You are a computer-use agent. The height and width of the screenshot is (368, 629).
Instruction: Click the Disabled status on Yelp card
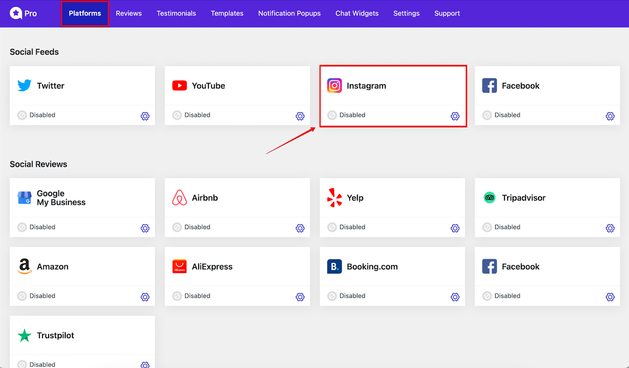pyautogui.click(x=346, y=227)
